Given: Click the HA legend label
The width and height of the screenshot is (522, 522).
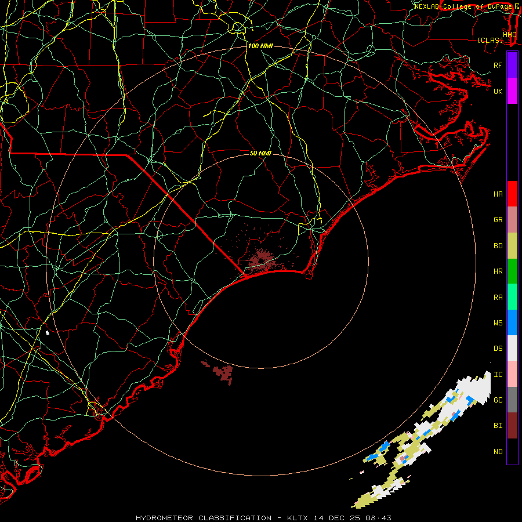Looking at the screenshot, I should point(498,194).
